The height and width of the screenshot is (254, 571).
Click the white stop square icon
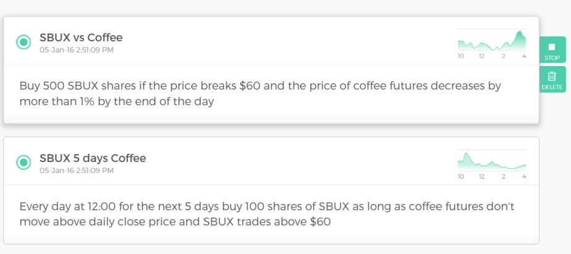pyautogui.click(x=552, y=47)
